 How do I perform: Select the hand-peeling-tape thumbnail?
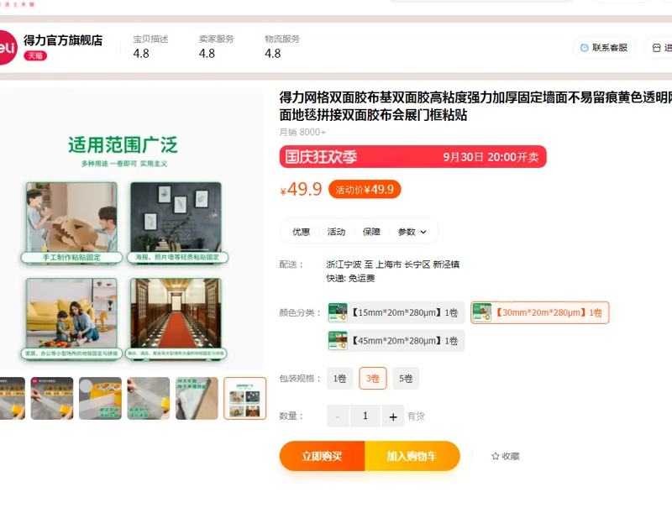click(149, 398)
